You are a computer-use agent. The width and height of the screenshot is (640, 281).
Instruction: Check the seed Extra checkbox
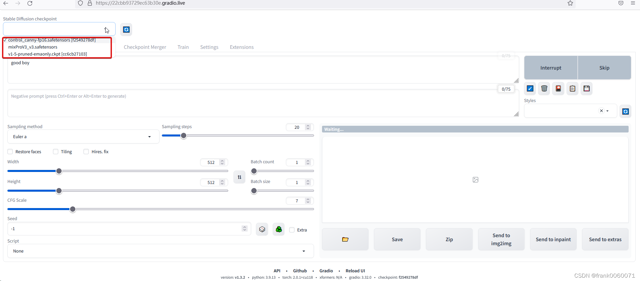tap(292, 230)
